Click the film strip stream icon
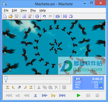The height and width of the screenshot is (102, 108). pyautogui.click(x=37, y=16)
